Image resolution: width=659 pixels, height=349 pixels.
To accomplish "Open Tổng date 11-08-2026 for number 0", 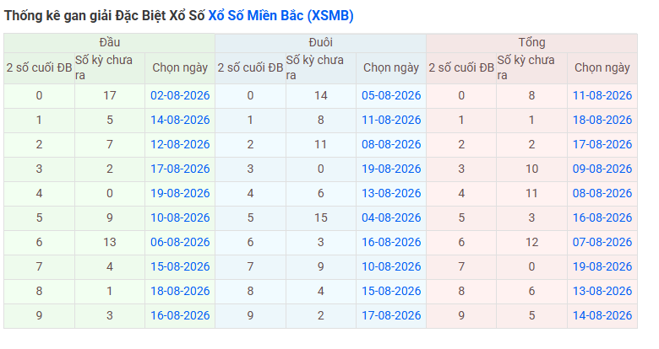I will pyautogui.click(x=602, y=95).
